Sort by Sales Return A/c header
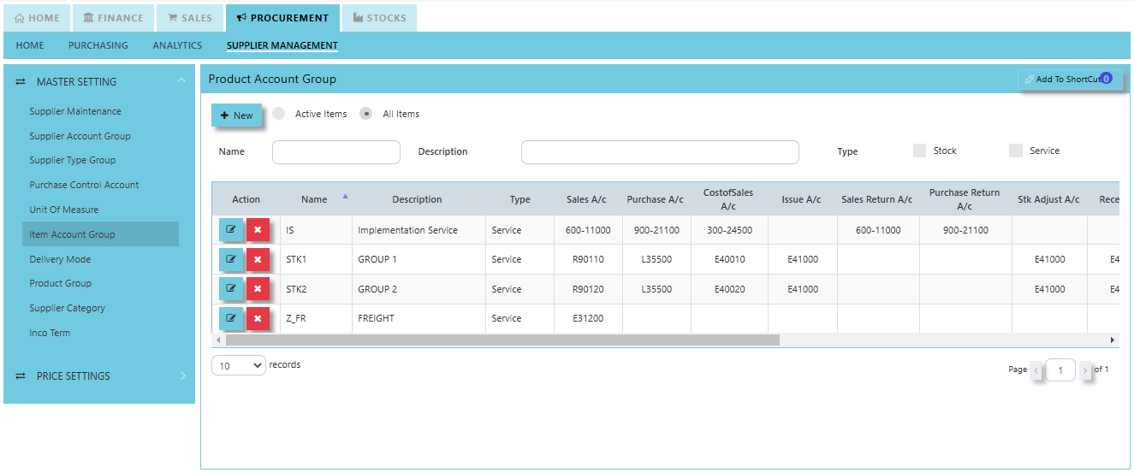 (x=877, y=199)
